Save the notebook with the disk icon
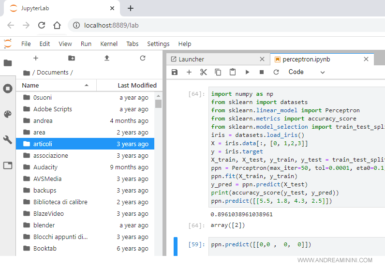 (x=174, y=72)
